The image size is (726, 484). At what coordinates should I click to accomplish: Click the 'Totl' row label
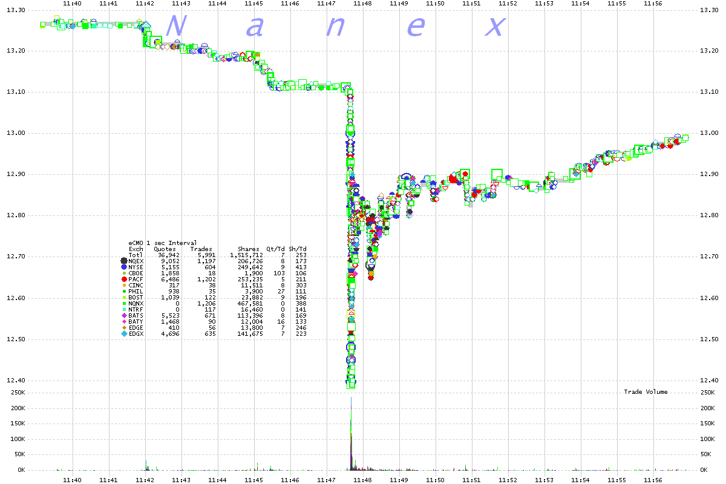[x=136, y=255]
